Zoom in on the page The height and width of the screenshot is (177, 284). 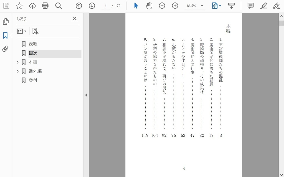[x=175, y=6]
